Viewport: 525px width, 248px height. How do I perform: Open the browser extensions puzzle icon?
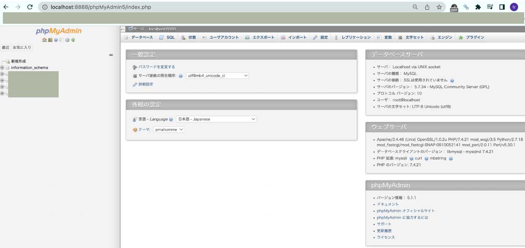[478, 7]
